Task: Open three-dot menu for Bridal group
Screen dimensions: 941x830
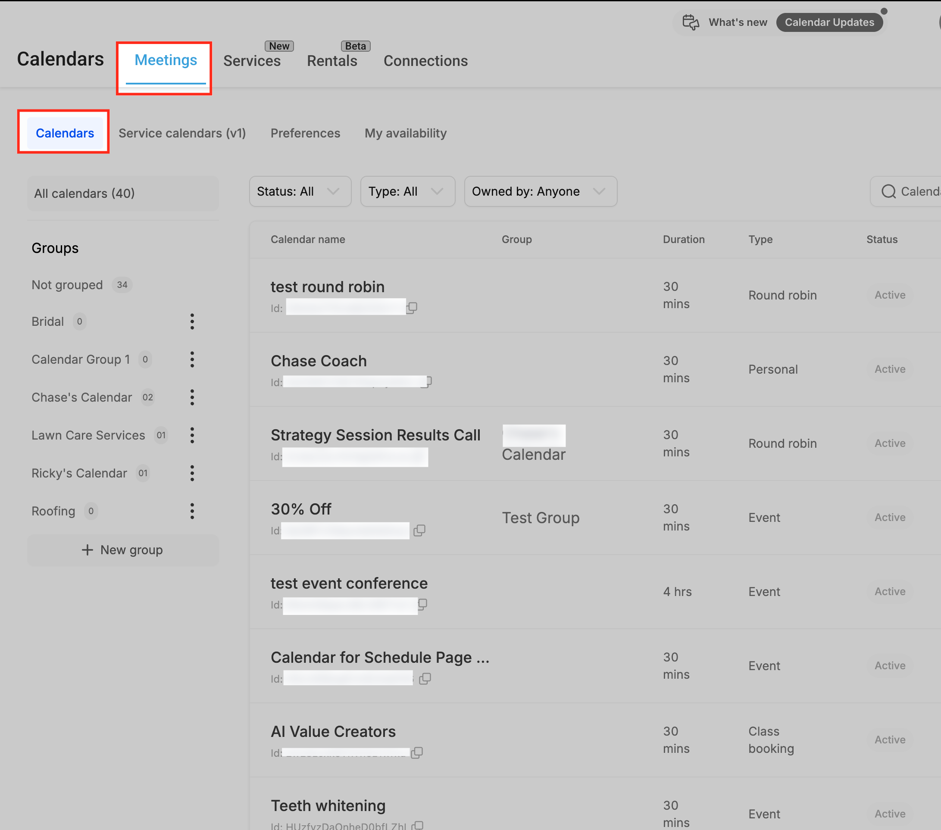Action: tap(192, 321)
